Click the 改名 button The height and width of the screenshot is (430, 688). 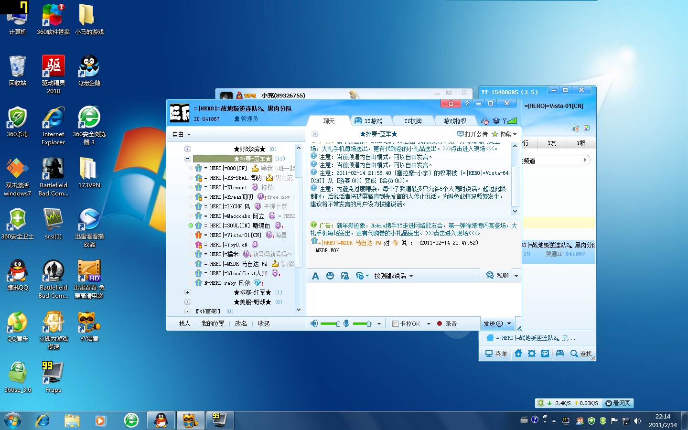(241, 323)
